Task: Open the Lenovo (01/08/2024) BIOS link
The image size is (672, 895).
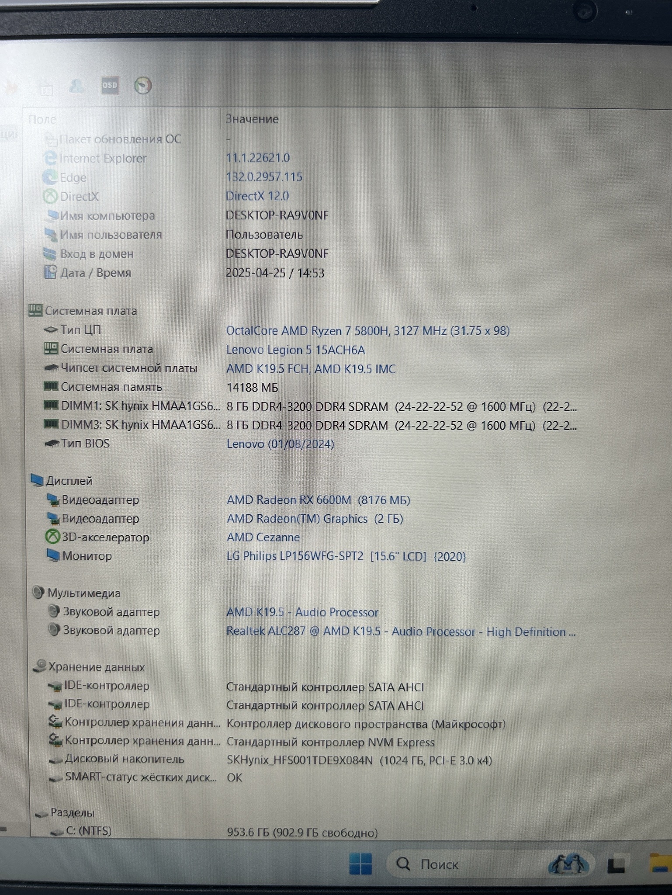Action: click(x=280, y=444)
